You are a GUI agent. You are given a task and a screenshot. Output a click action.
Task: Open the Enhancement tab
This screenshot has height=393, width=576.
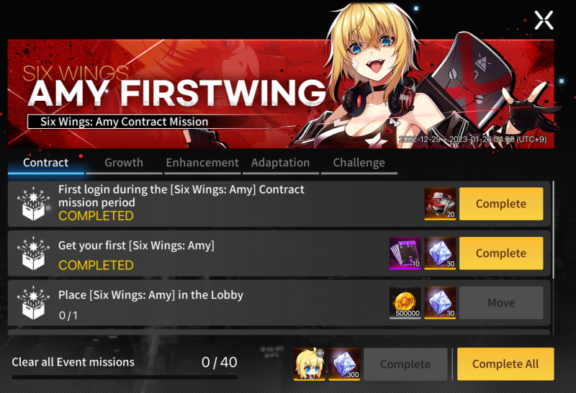[x=202, y=163]
